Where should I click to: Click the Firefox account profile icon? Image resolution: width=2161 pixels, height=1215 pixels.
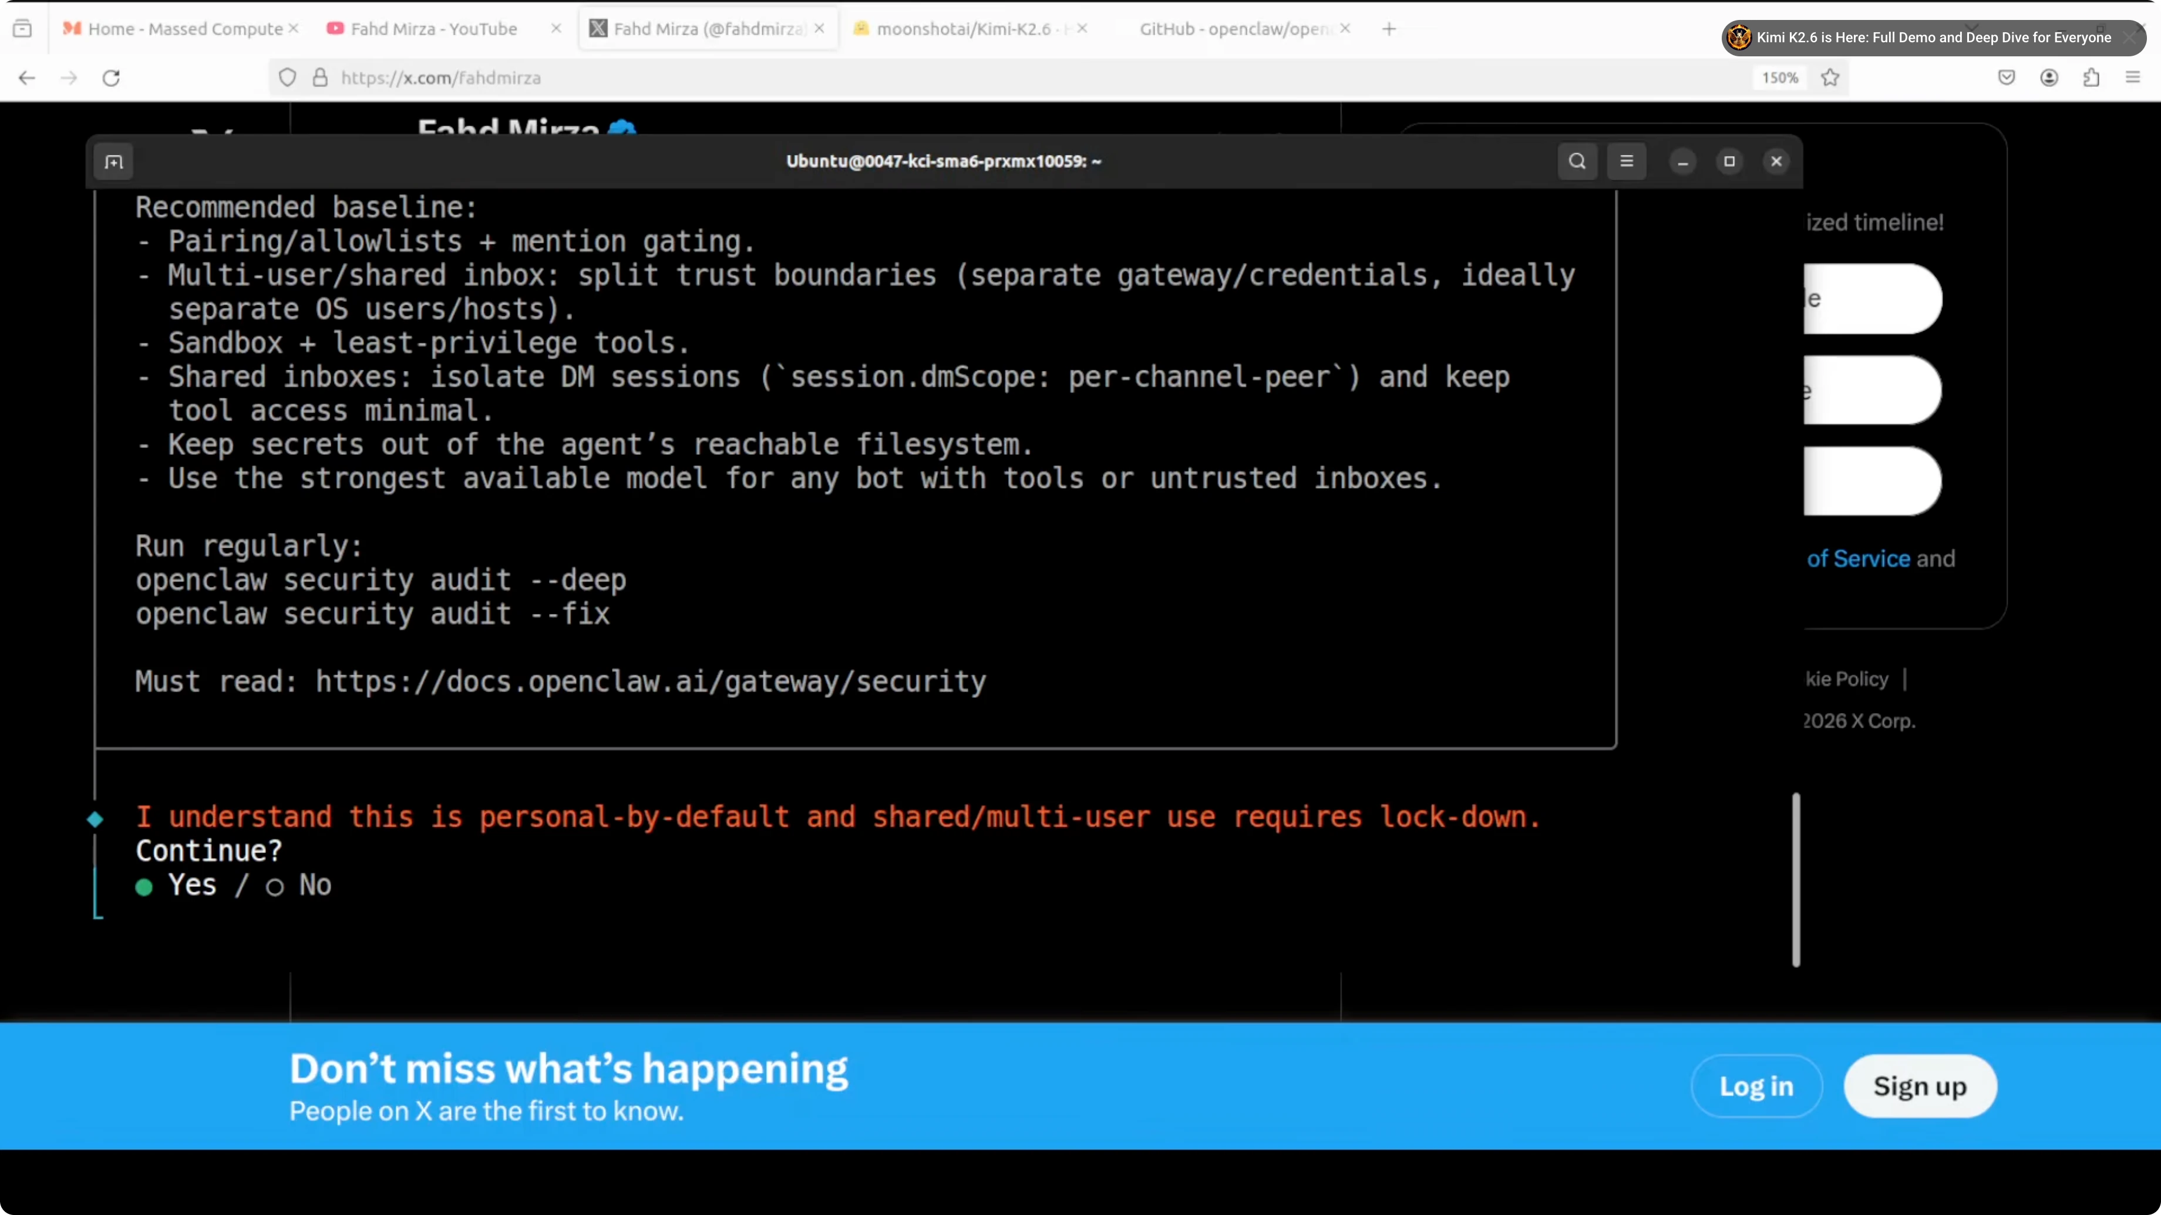2049,78
